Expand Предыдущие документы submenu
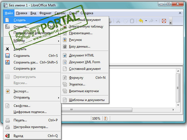Viewport: 187px width, 140px height. (59, 33)
